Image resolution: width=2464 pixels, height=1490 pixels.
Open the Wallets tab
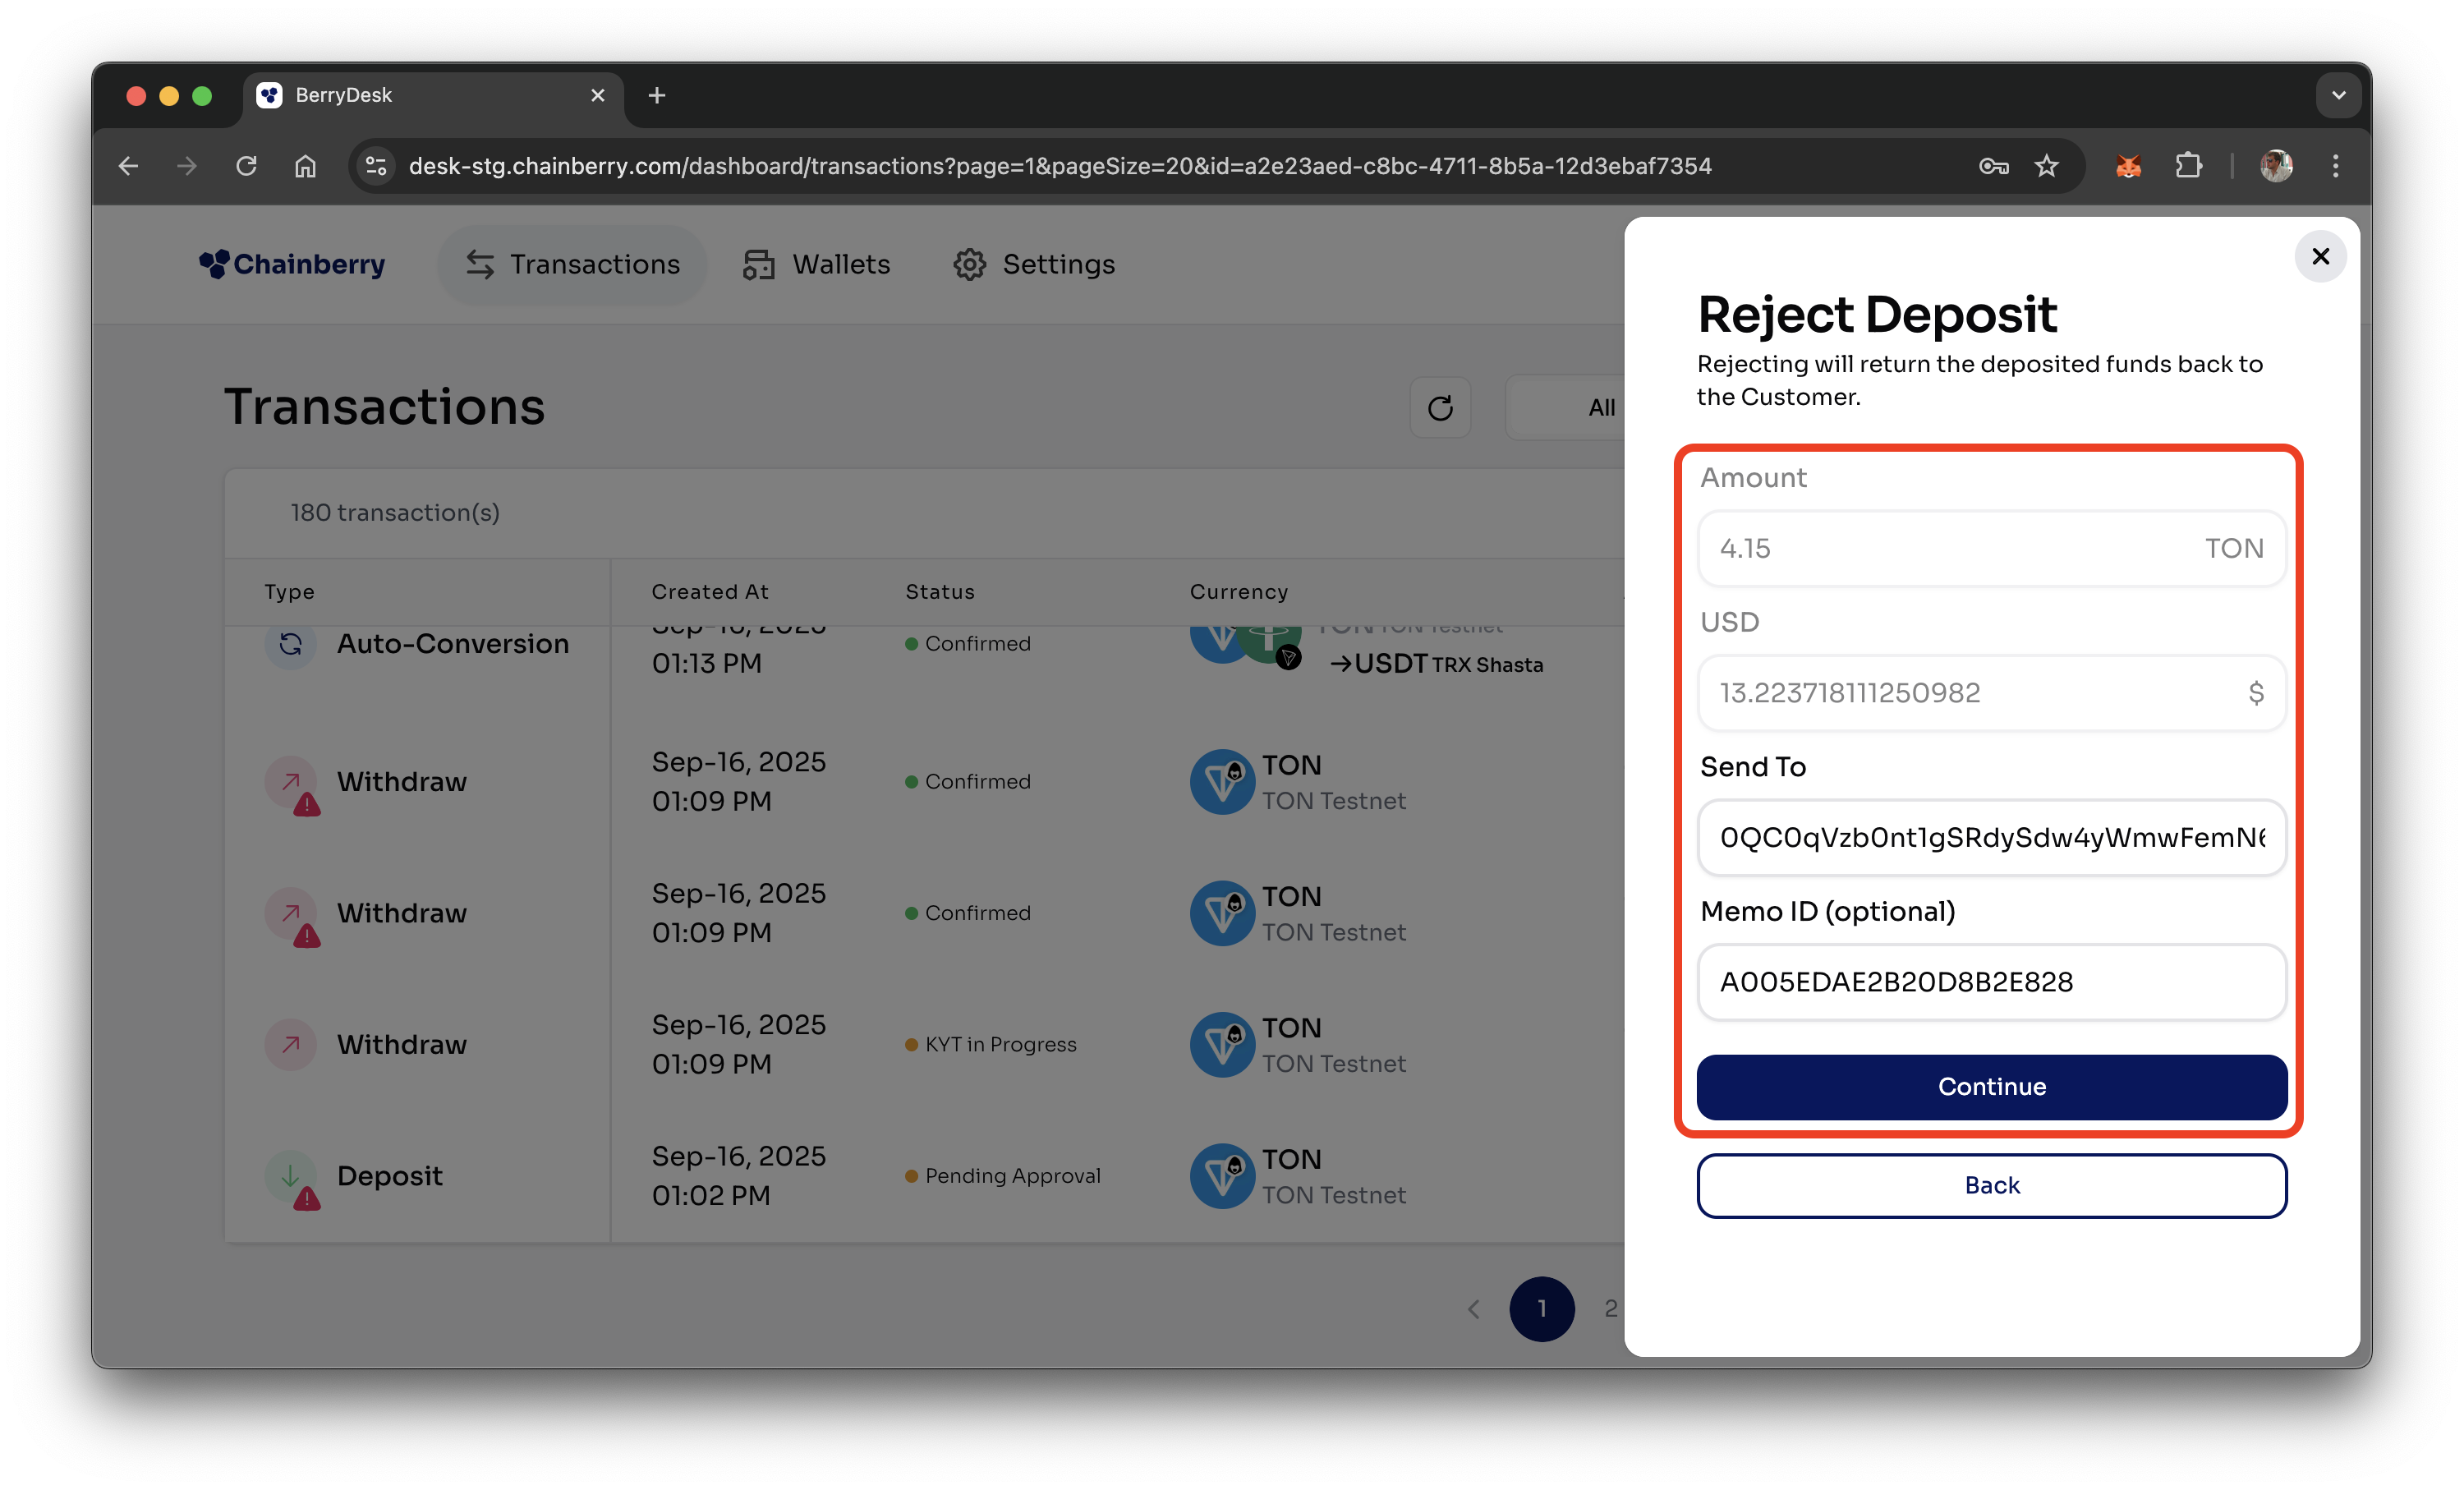(816, 264)
